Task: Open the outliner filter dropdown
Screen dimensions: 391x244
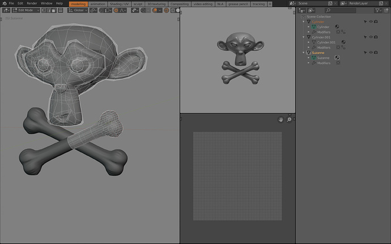Action: tap(379, 10)
